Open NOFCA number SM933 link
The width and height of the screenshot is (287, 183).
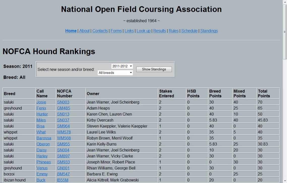click(63, 162)
